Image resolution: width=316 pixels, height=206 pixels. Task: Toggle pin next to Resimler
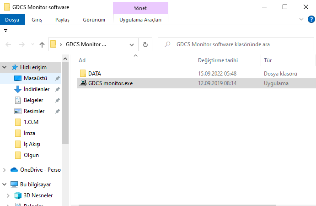click(57, 111)
